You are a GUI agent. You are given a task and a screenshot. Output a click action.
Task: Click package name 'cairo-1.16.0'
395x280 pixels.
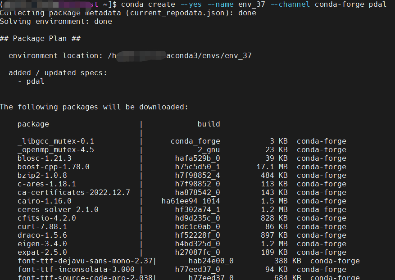pyautogui.click(x=44, y=201)
